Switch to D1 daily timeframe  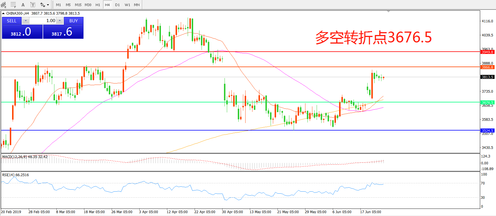click(117, 5)
